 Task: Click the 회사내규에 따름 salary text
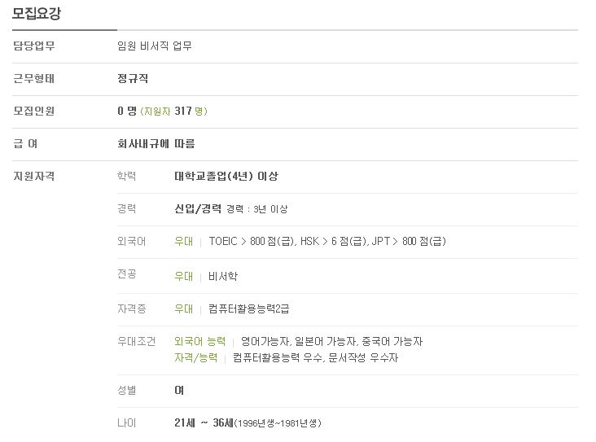156,143
